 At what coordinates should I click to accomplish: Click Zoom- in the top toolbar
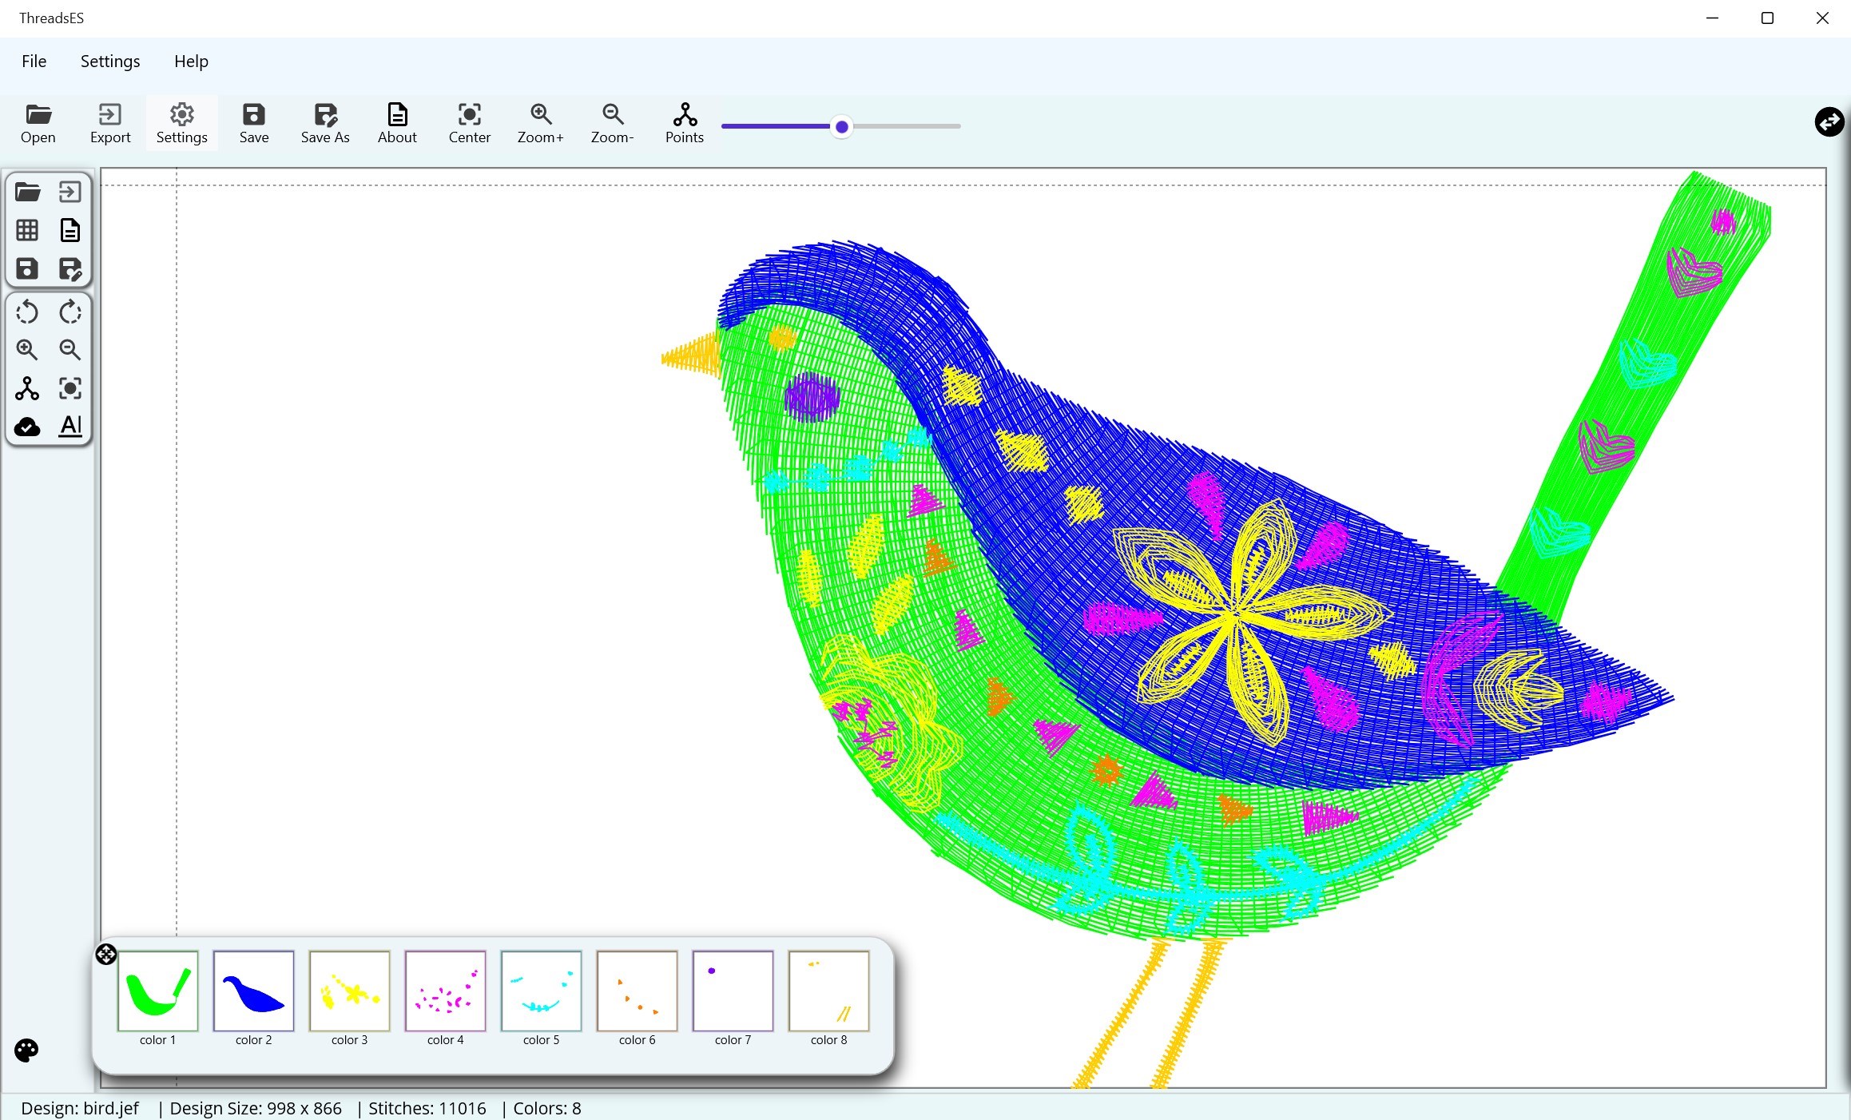(613, 124)
